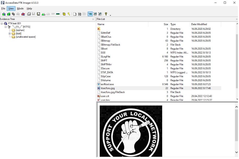This screenshot has width=239, height=159.
Task: Click Add to Custom Content Image icon
Action: click(x=43, y=14)
